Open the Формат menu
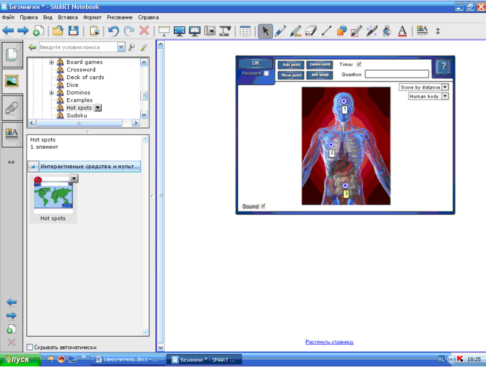The image size is (486, 367). tap(93, 18)
